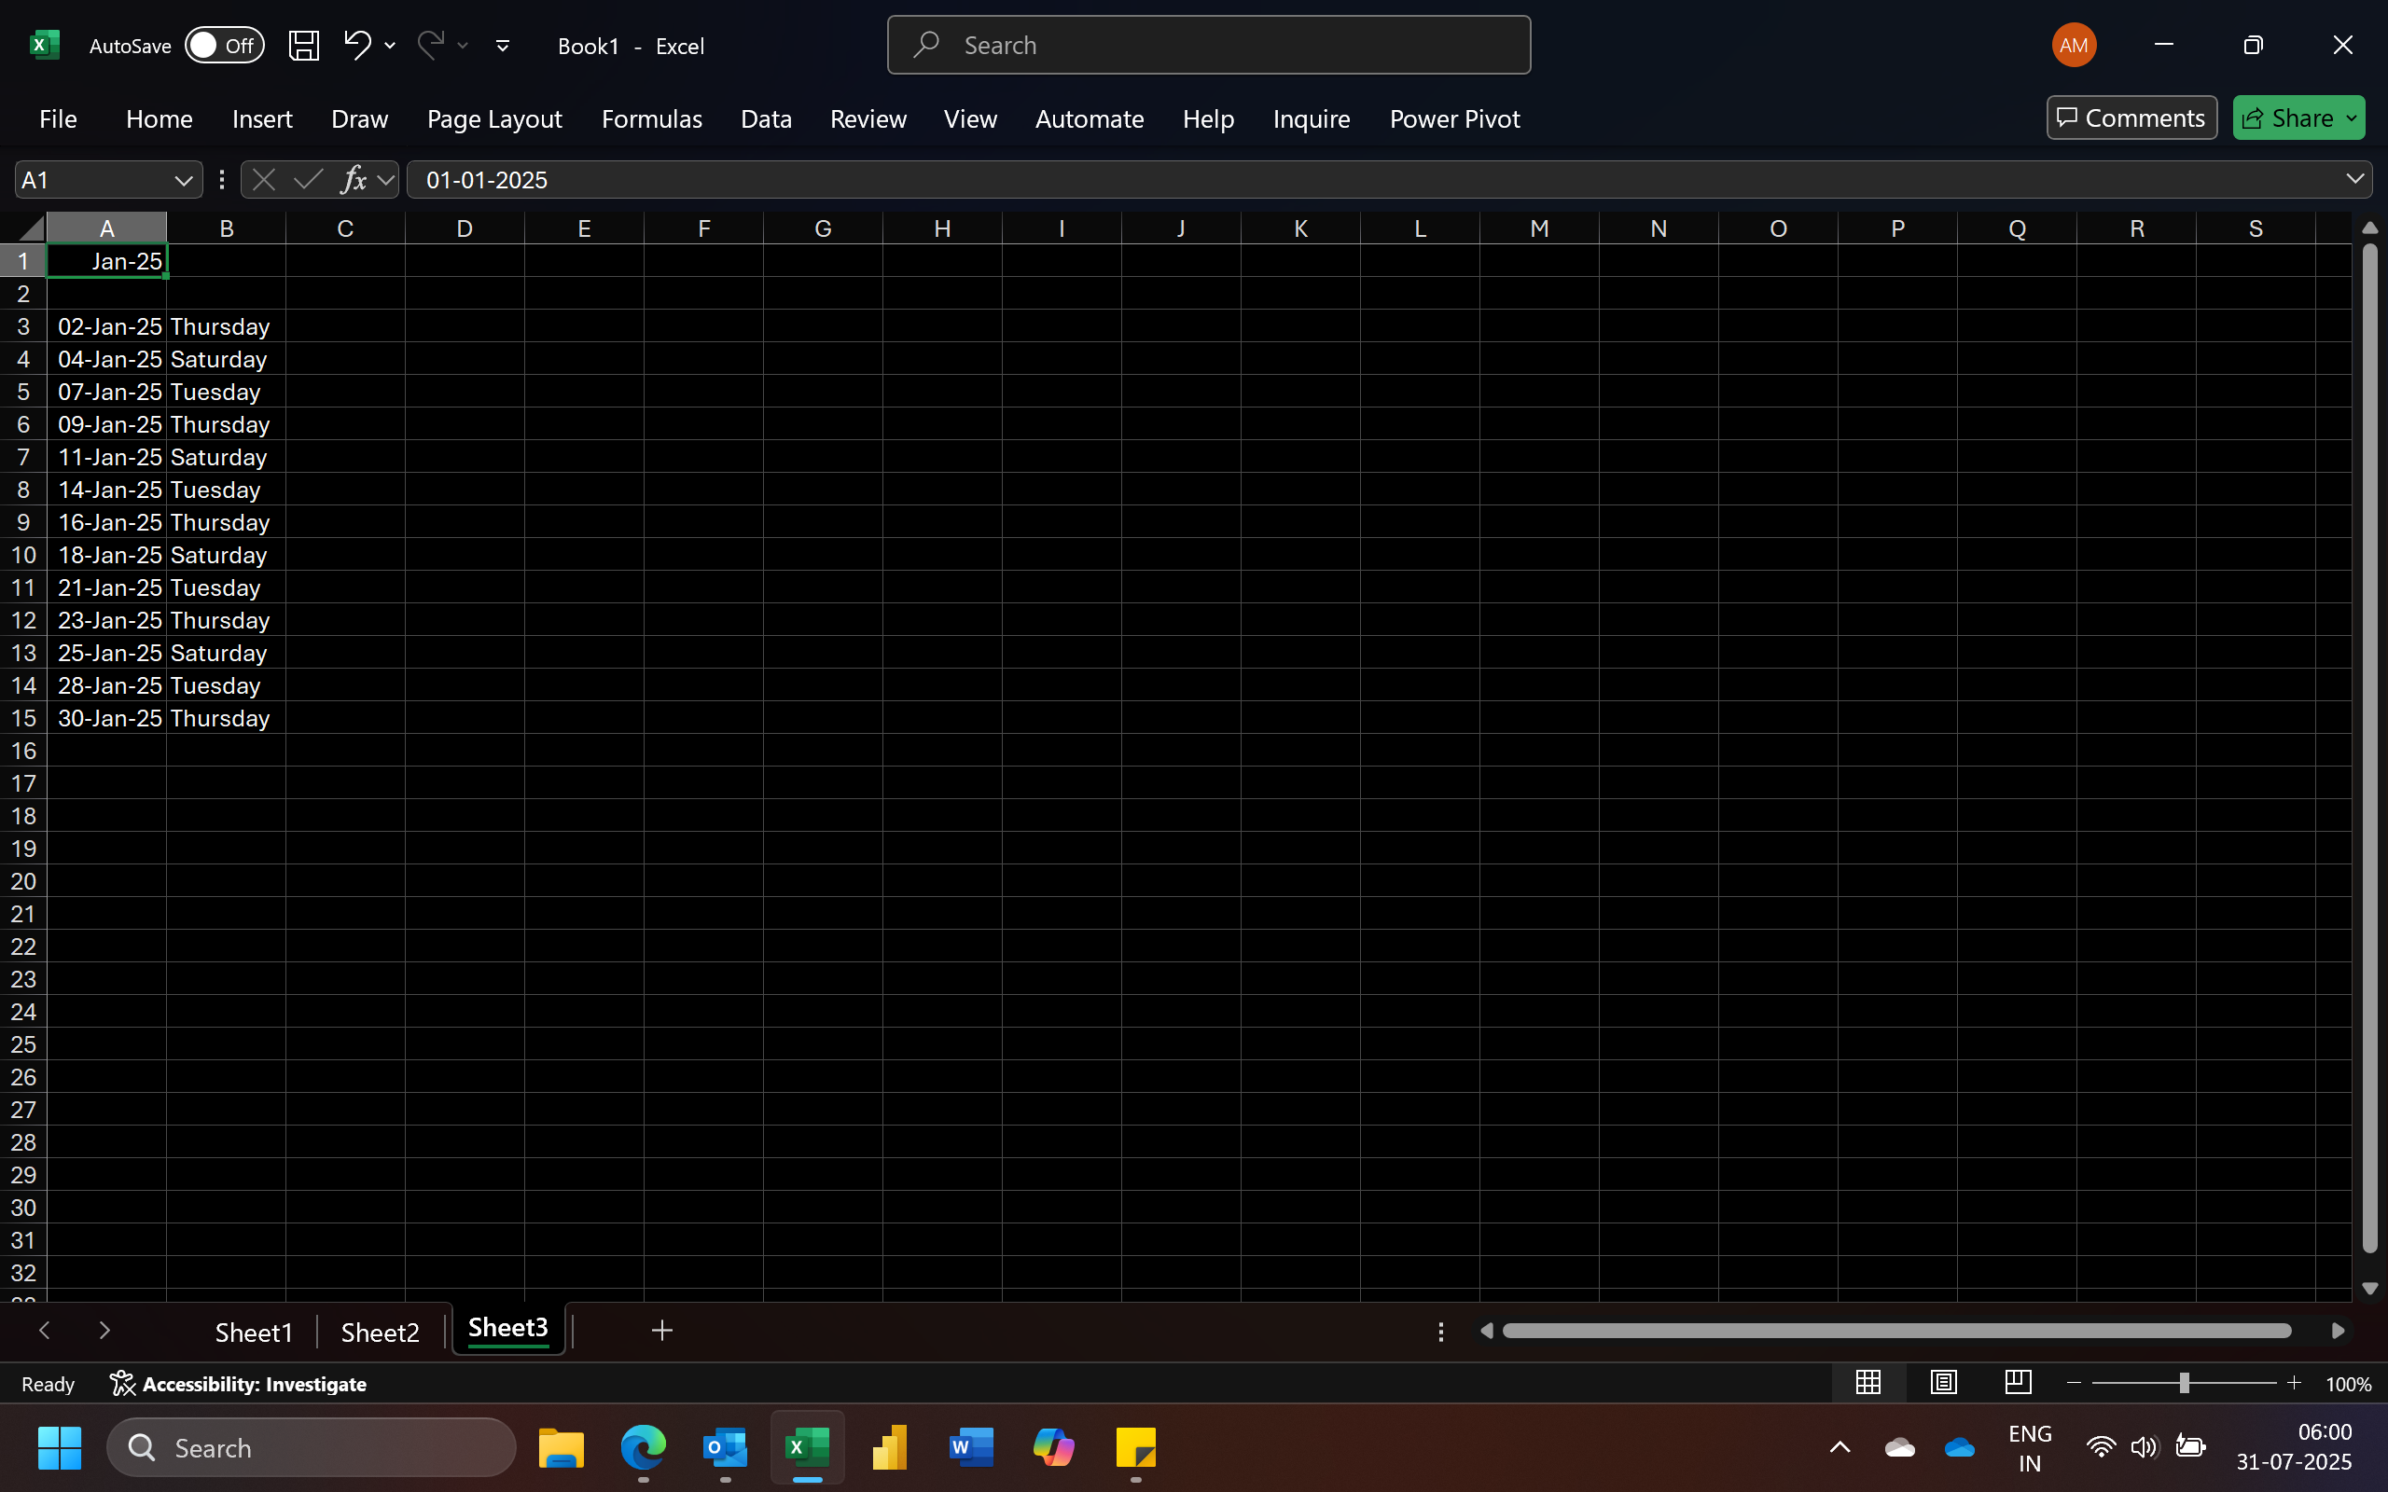Select cell A1 showing Jan-25
The height and width of the screenshot is (1492, 2388).
click(x=106, y=261)
